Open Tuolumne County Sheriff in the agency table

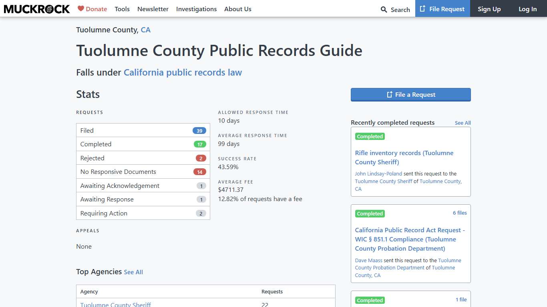115,305
